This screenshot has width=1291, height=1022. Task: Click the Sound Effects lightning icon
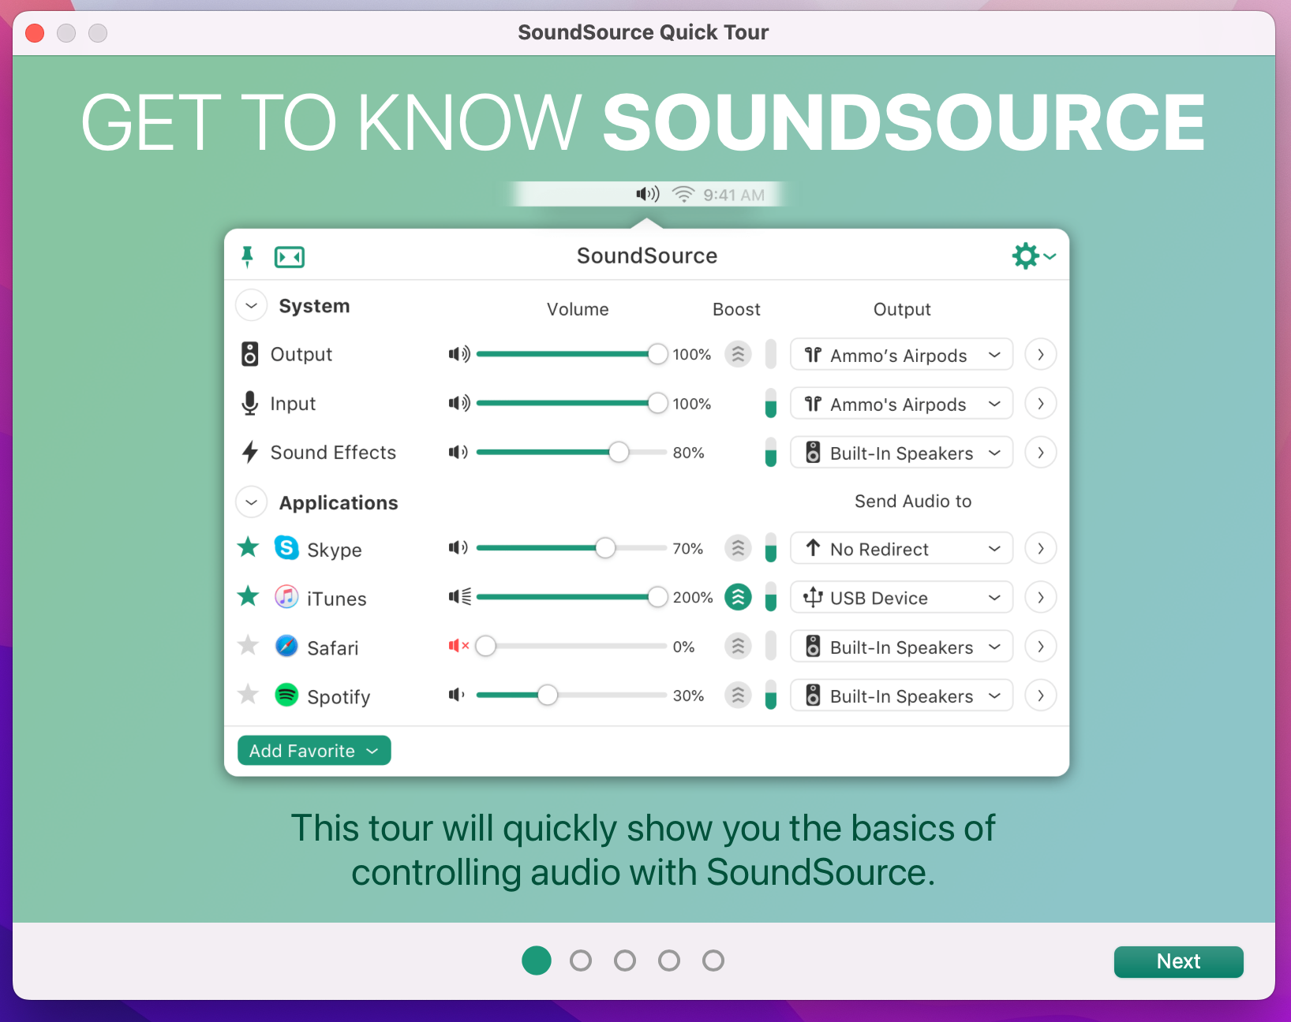[x=249, y=452]
